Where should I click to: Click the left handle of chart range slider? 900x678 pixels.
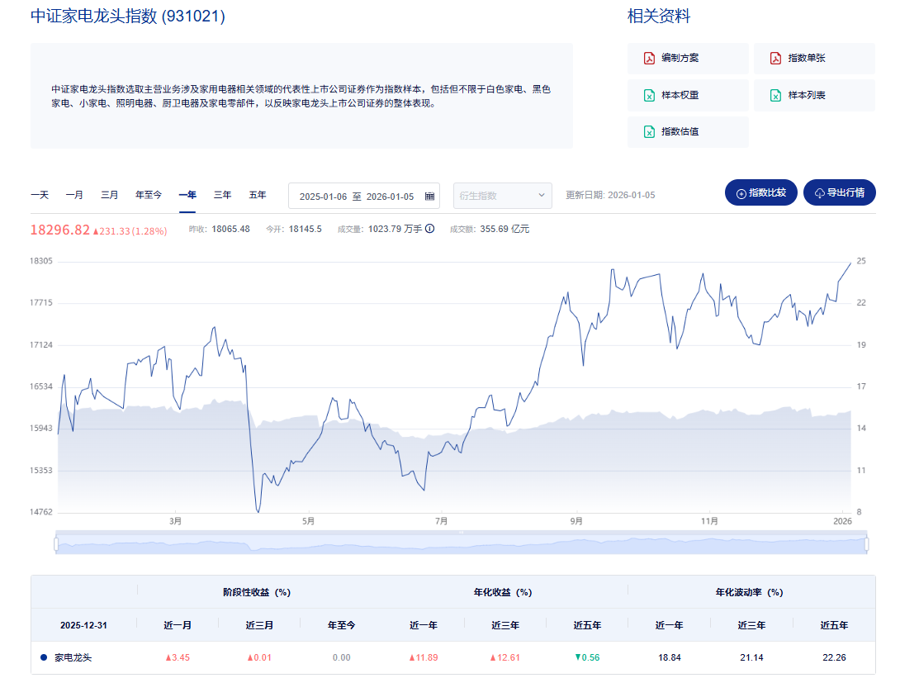pos(56,544)
